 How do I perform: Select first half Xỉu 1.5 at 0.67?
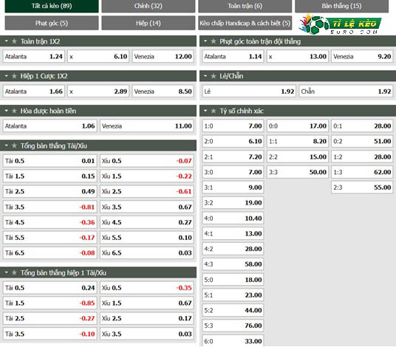click(147, 303)
